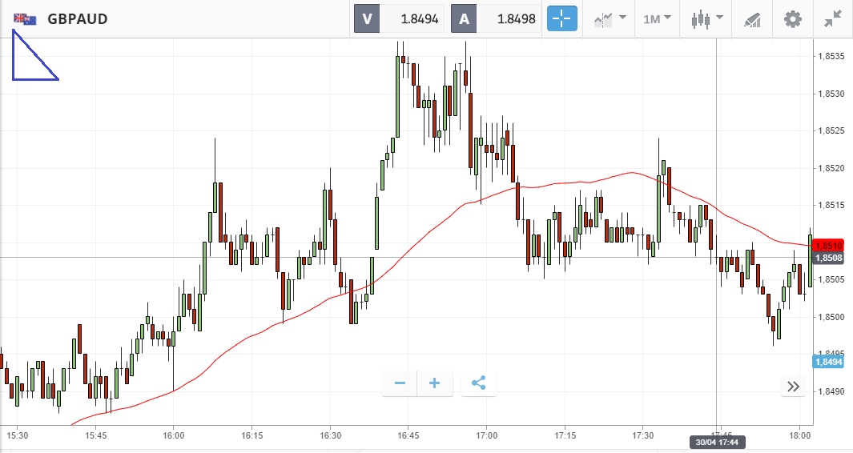Click the share chart icon
The width and height of the screenshot is (853, 453).
click(478, 383)
